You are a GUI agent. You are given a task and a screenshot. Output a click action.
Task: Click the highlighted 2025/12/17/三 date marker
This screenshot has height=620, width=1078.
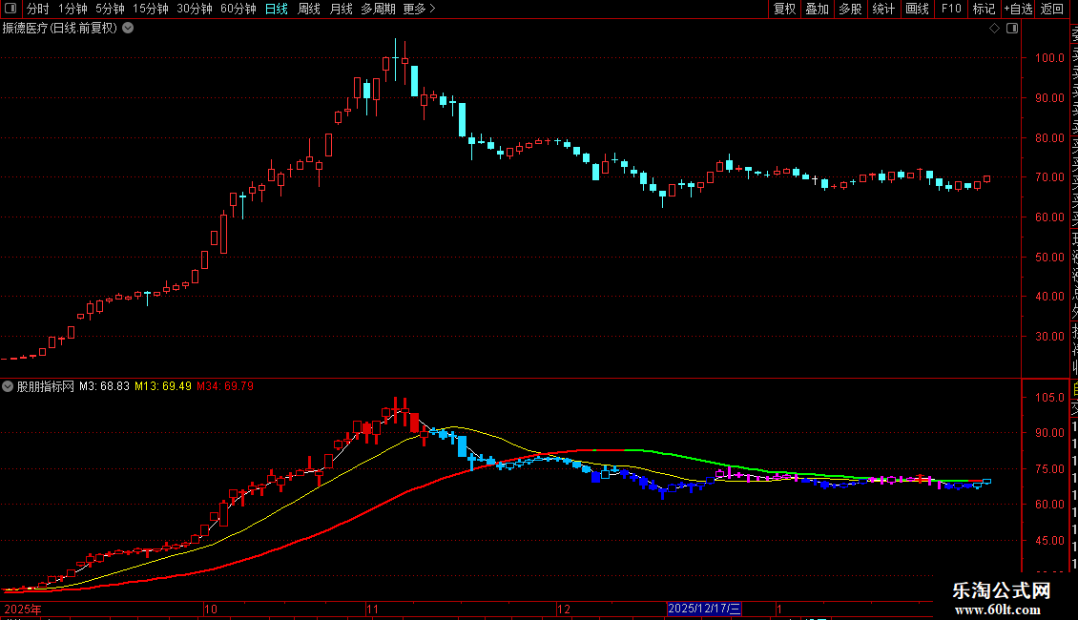(704, 609)
